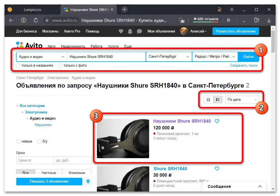Switch to list view of results
Screen dimensions: 280x196
coord(218,100)
